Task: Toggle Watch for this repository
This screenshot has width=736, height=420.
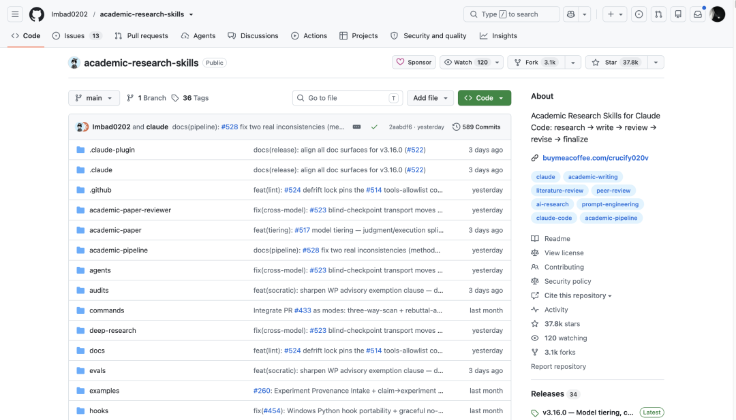Action: pyautogui.click(x=466, y=63)
